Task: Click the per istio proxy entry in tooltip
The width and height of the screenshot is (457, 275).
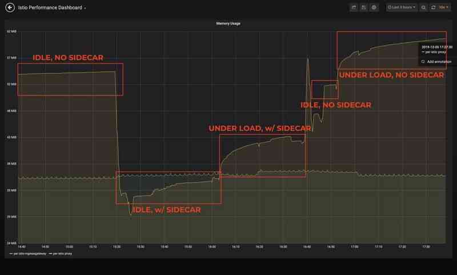Action: coord(434,52)
